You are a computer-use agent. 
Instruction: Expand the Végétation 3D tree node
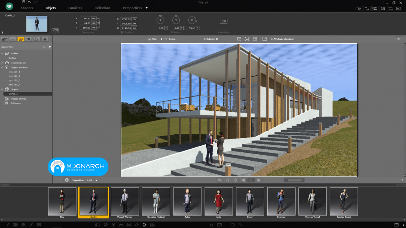click(x=2, y=63)
